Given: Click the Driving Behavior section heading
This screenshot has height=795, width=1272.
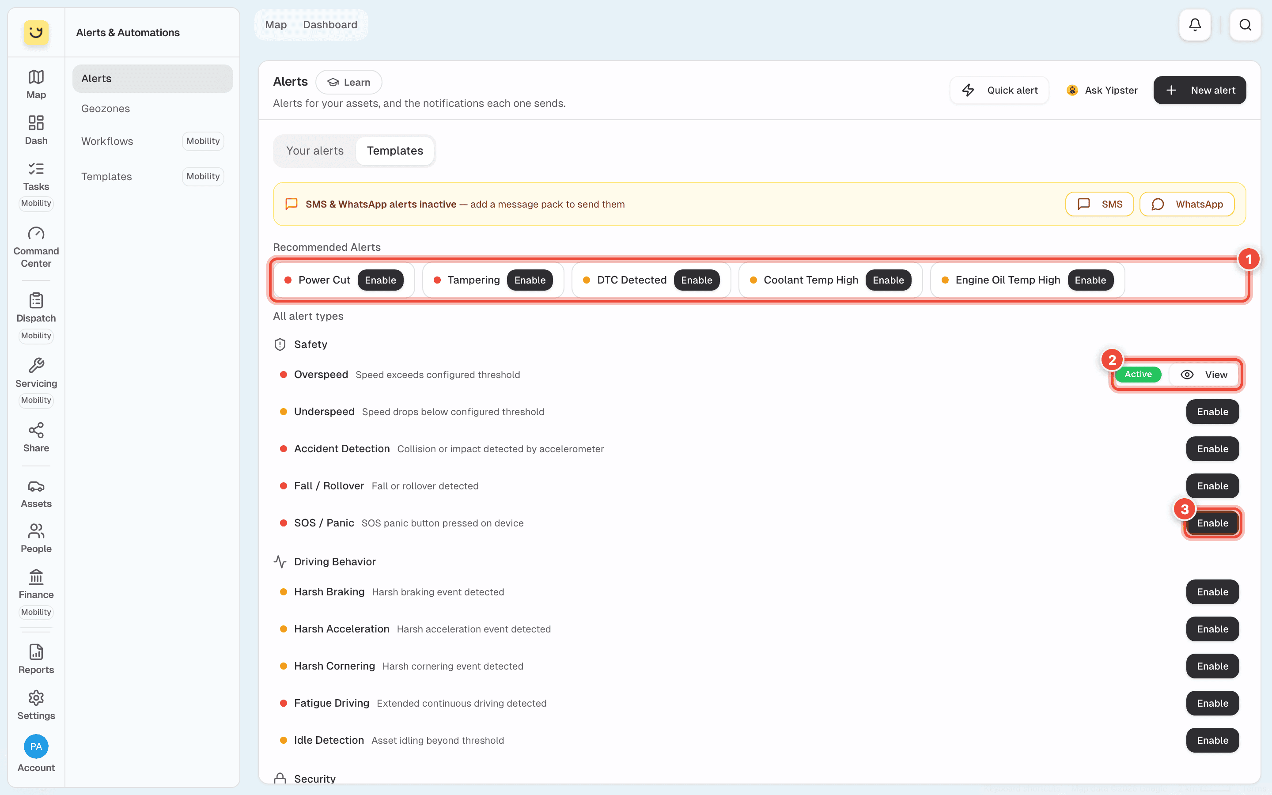Looking at the screenshot, I should pos(335,561).
